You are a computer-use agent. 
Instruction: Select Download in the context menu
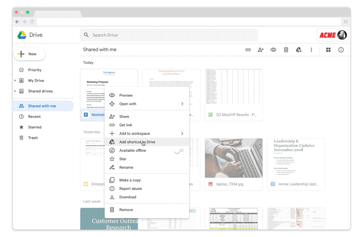(x=128, y=197)
